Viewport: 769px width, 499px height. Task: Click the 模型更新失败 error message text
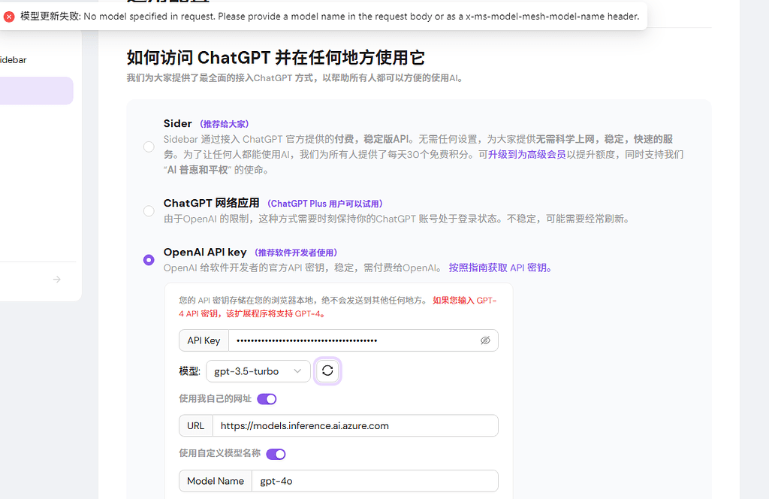point(330,17)
